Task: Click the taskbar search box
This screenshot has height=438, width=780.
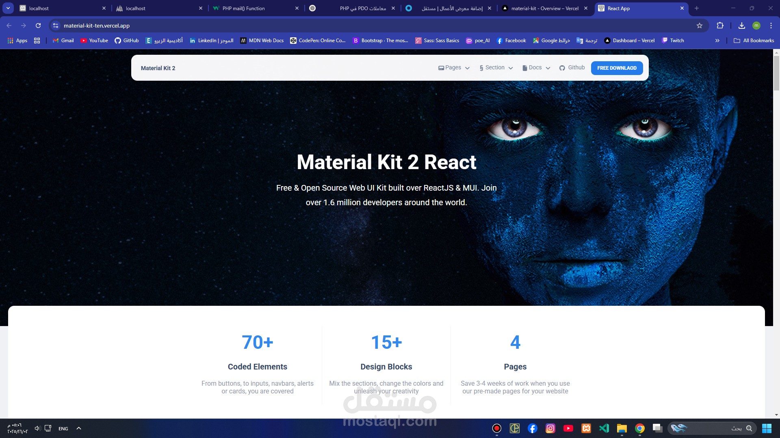Action: point(712,428)
